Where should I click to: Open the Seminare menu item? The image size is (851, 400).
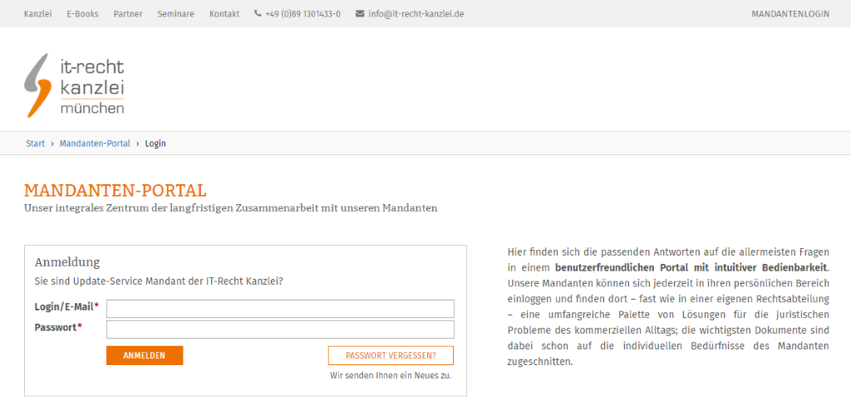176,14
